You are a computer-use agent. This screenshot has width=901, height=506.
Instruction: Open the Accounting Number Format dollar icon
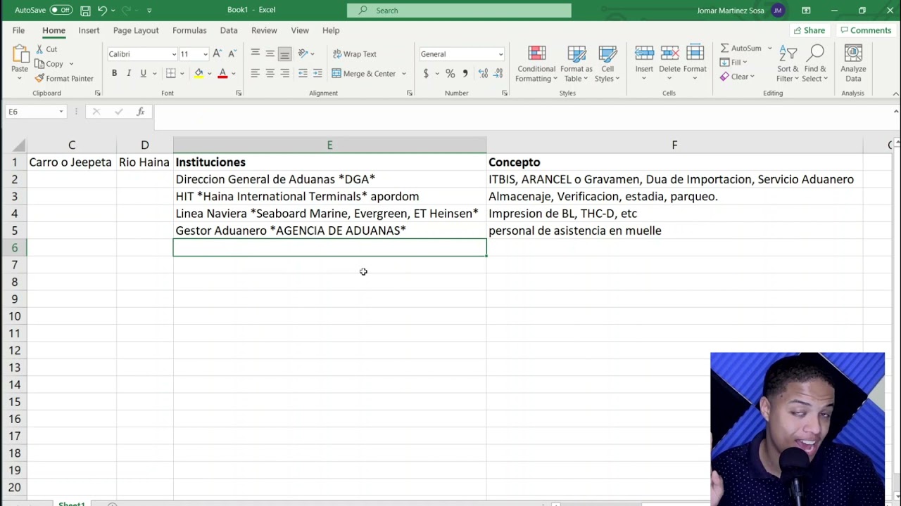(426, 74)
